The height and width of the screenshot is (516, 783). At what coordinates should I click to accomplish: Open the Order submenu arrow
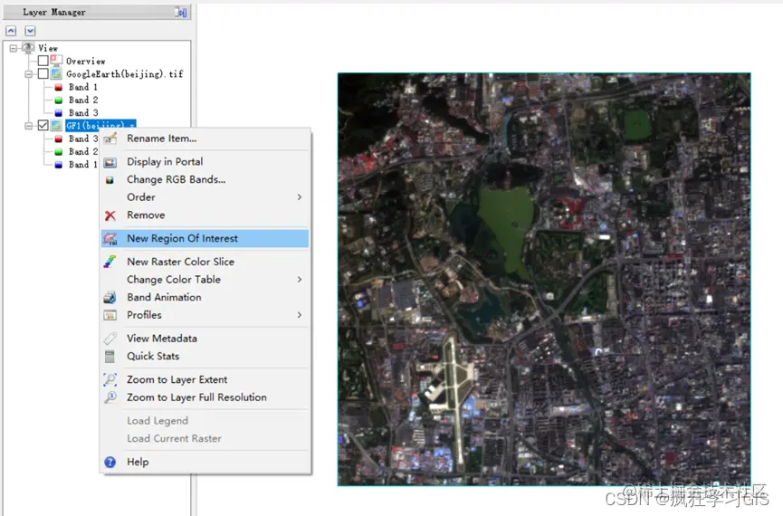(x=299, y=197)
